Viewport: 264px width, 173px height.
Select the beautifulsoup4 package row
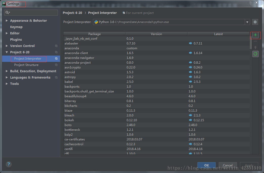pyautogui.click(x=157, y=96)
